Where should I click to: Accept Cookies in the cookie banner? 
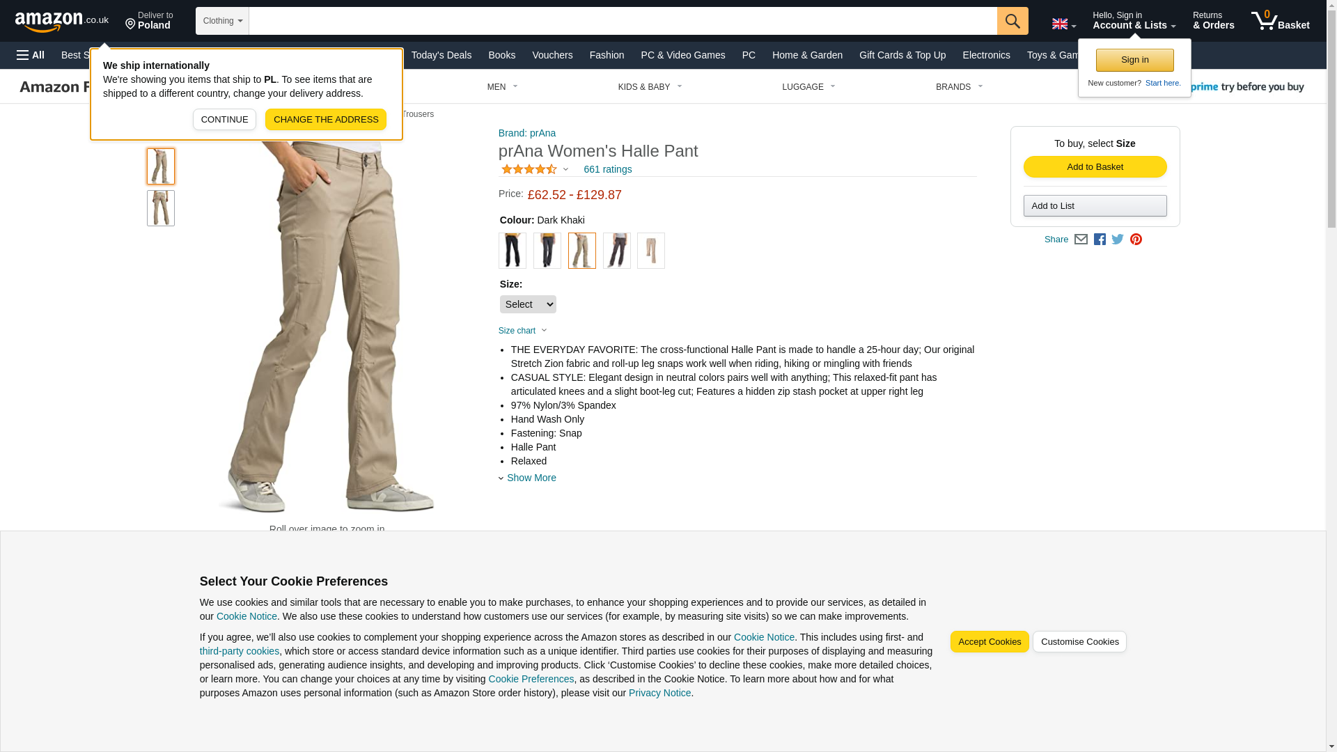pyautogui.click(x=990, y=642)
